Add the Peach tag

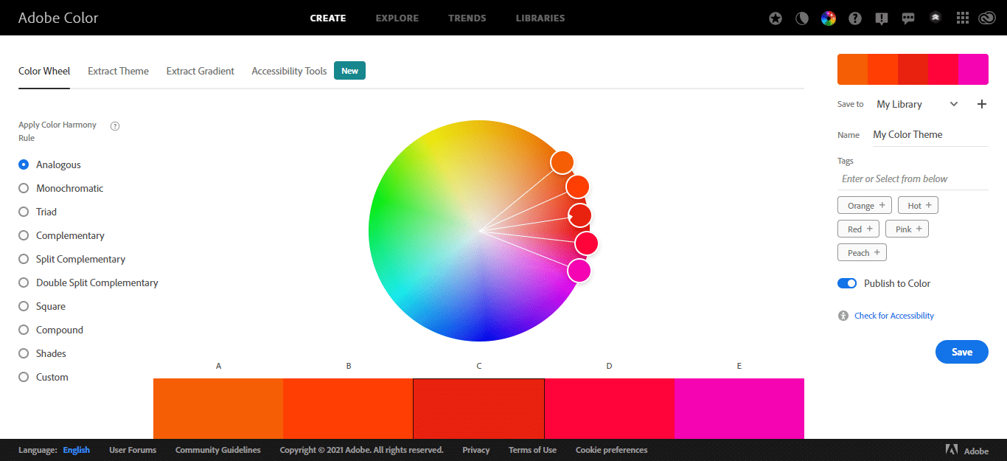[862, 252]
